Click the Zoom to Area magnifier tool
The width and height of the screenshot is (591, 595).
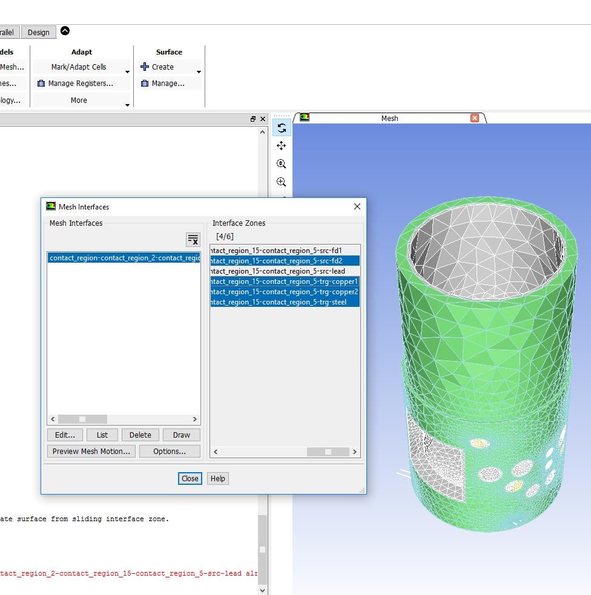(x=282, y=182)
